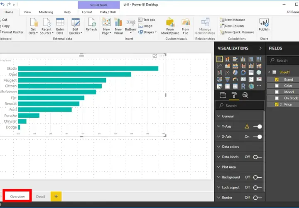Screen dimensions: 299x208
Task: Choose the R script visual
Action: click(243, 86)
